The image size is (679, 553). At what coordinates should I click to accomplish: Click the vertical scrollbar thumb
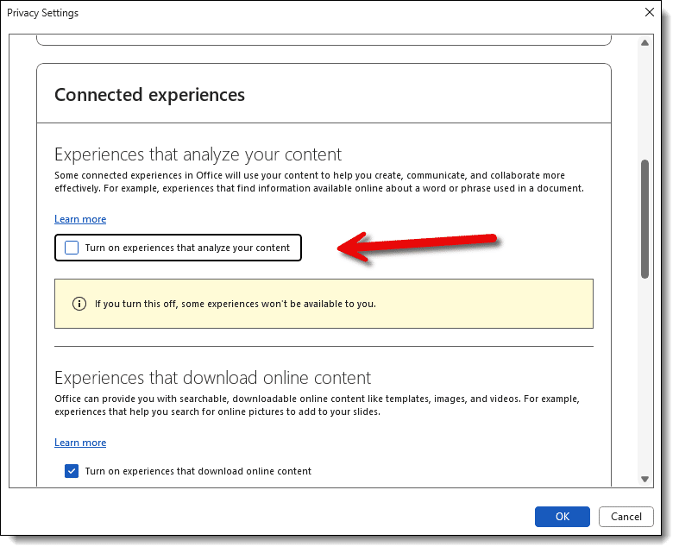click(644, 217)
